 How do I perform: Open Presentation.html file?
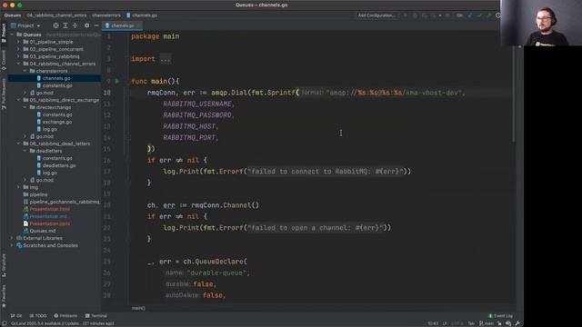tap(50, 209)
